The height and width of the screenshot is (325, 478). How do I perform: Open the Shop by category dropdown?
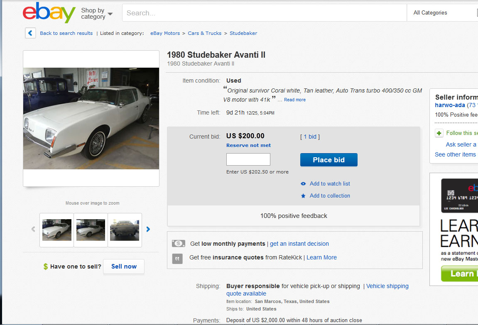[x=97, y=13]
